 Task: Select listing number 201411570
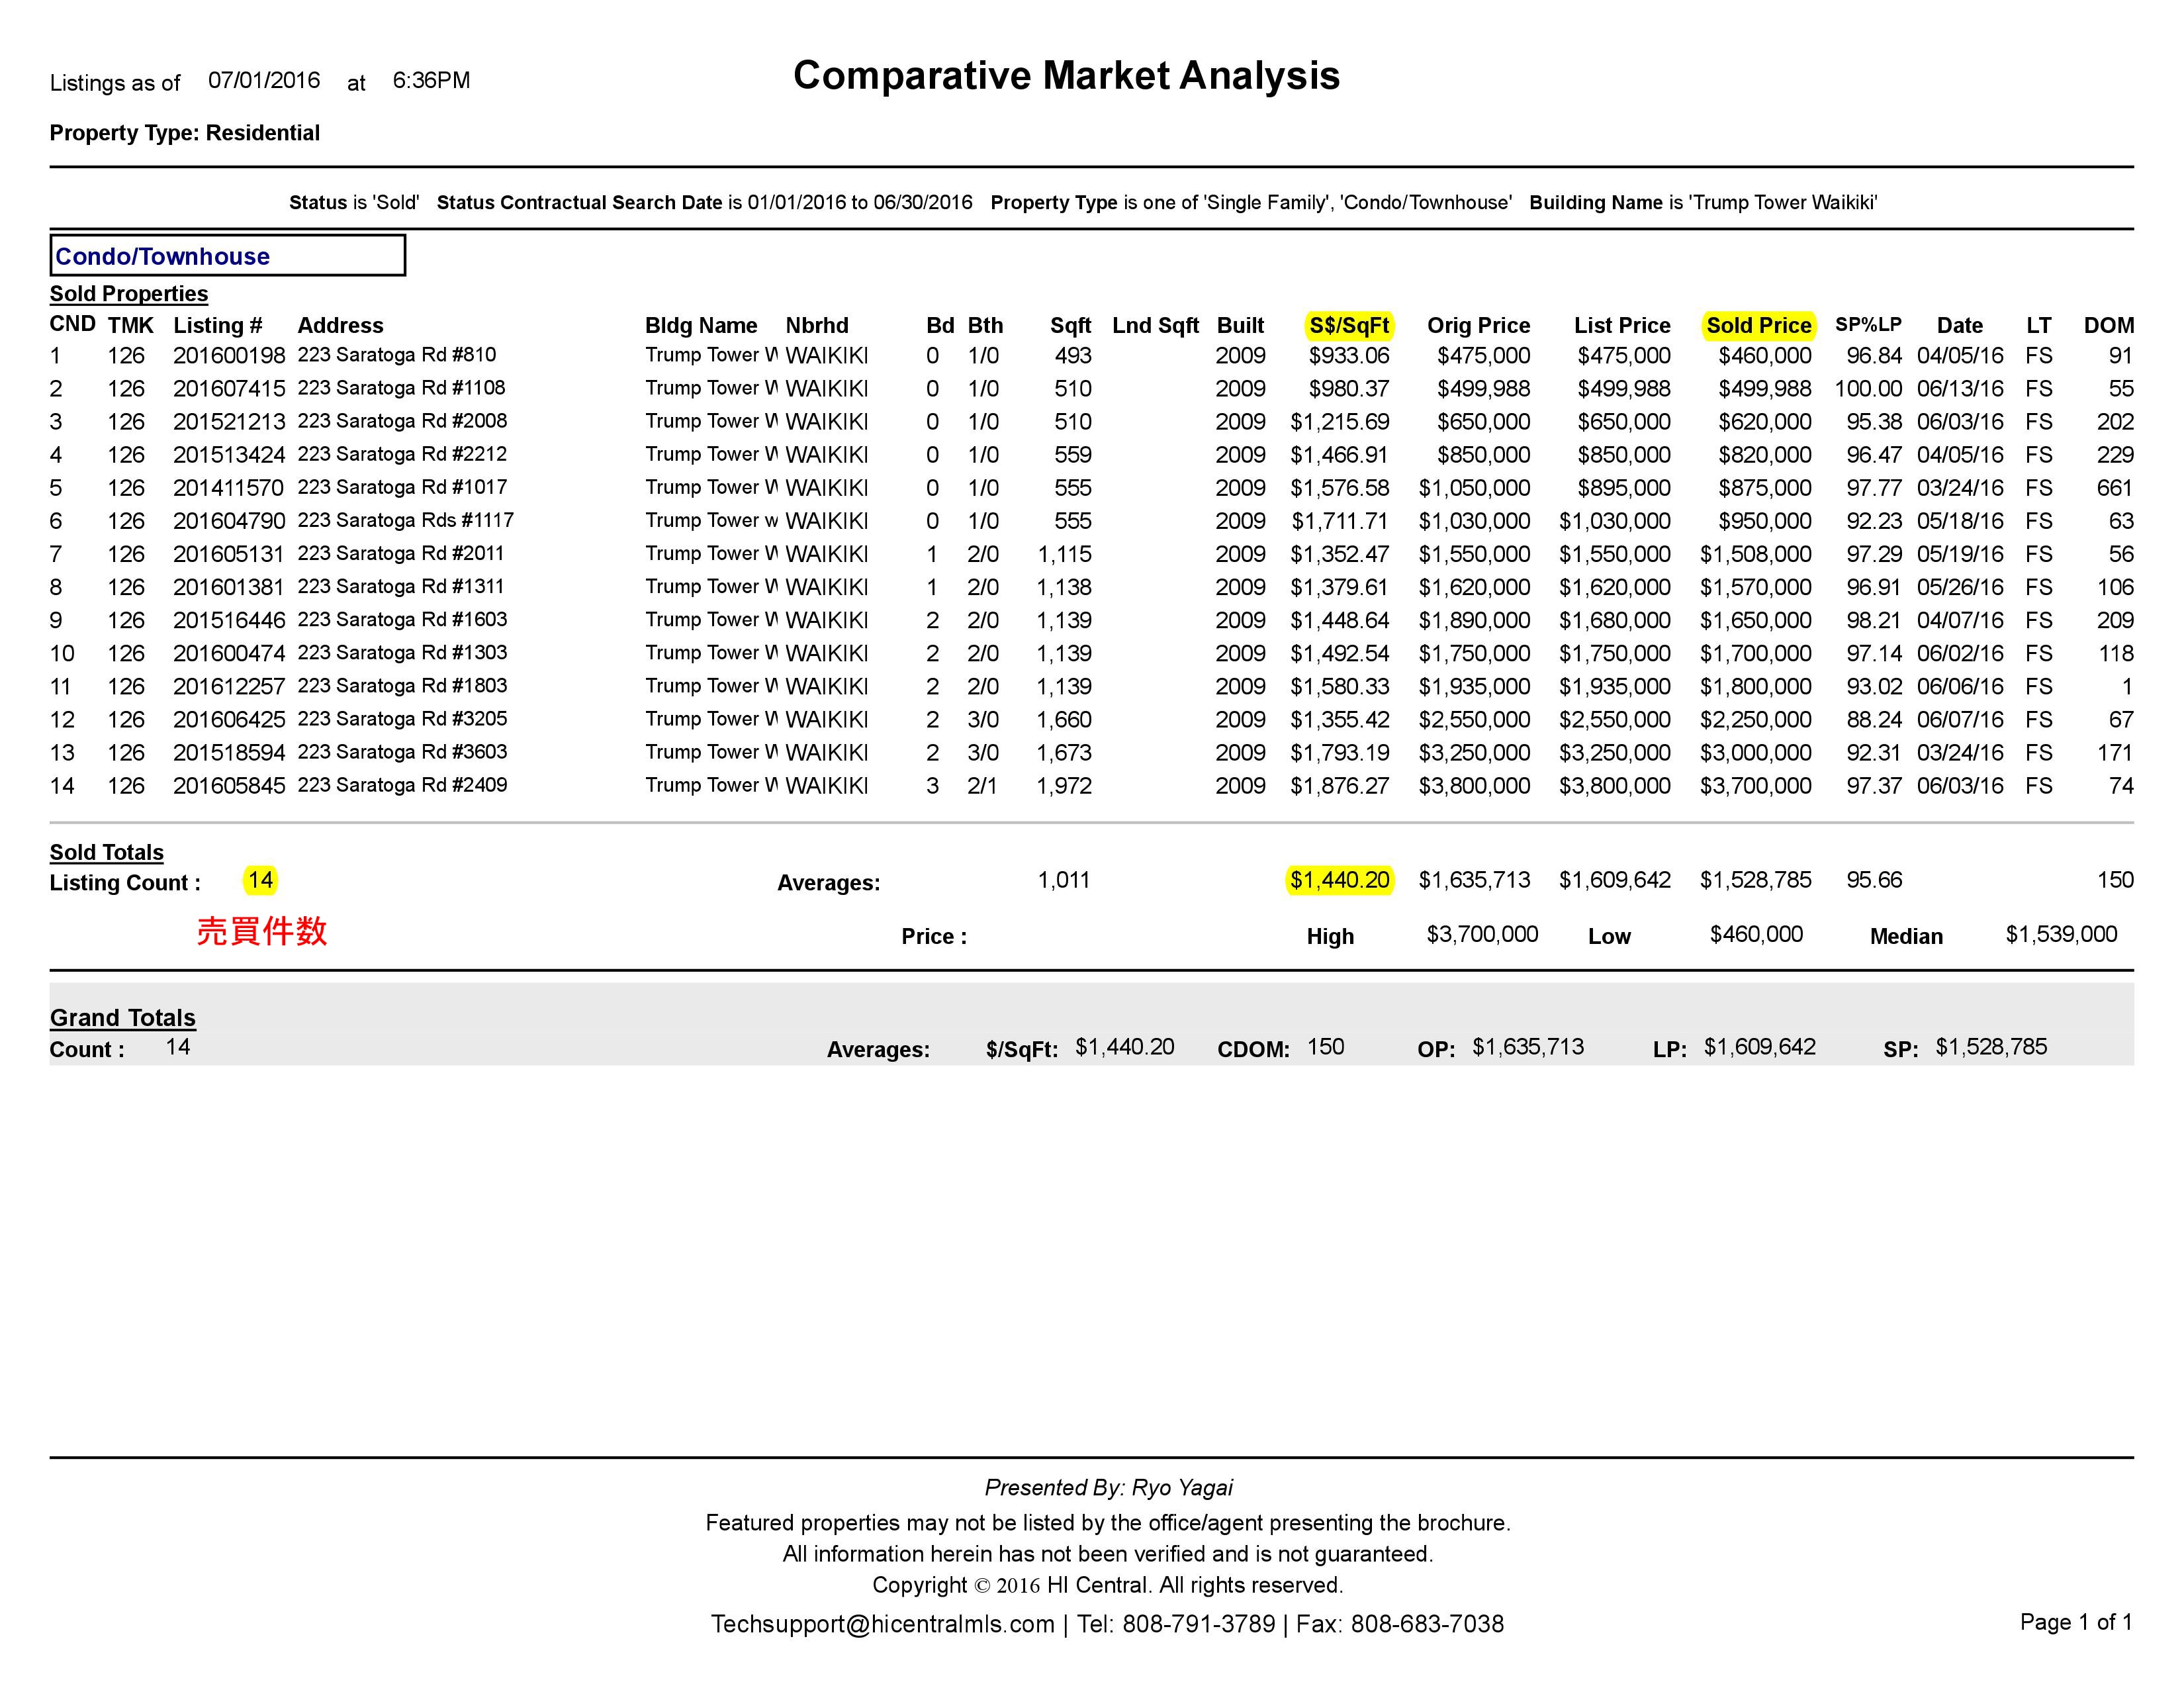[229, 487]
